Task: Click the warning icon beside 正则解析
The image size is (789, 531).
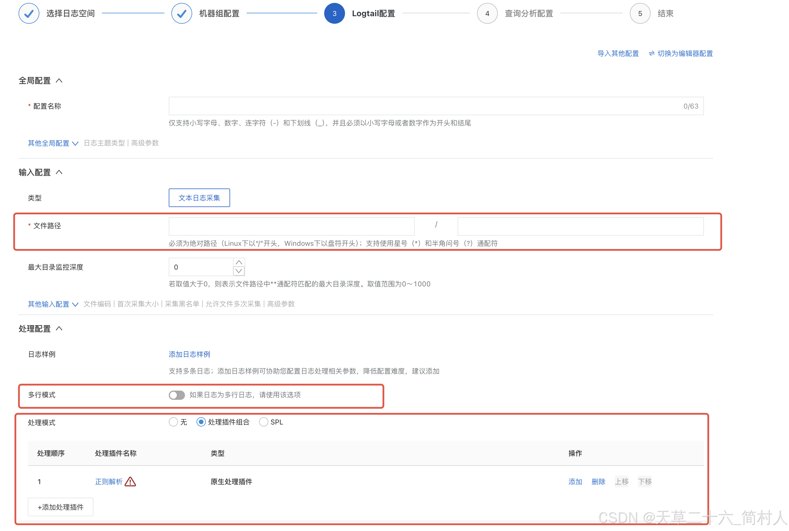Action: click(x=130, y=481)
